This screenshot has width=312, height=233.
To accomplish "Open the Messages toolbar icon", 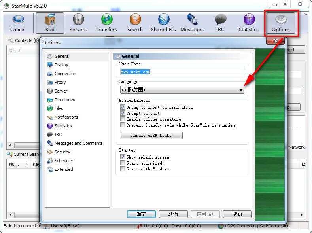I will (192, 23).
